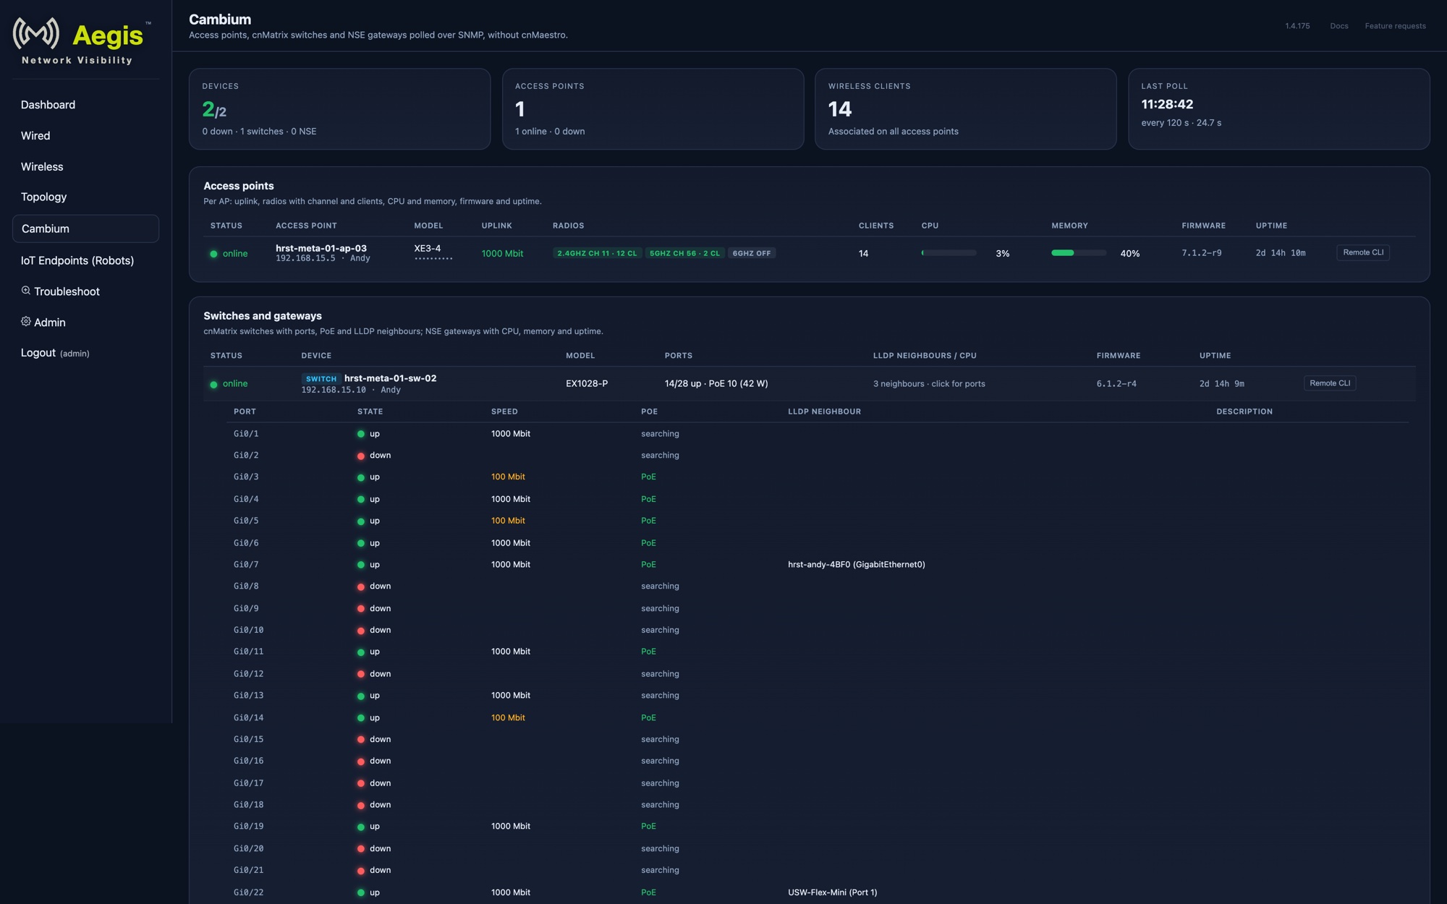
Task: Click hrst-meta-01-ap-03 access point name
Action: [x=321, y=248]
